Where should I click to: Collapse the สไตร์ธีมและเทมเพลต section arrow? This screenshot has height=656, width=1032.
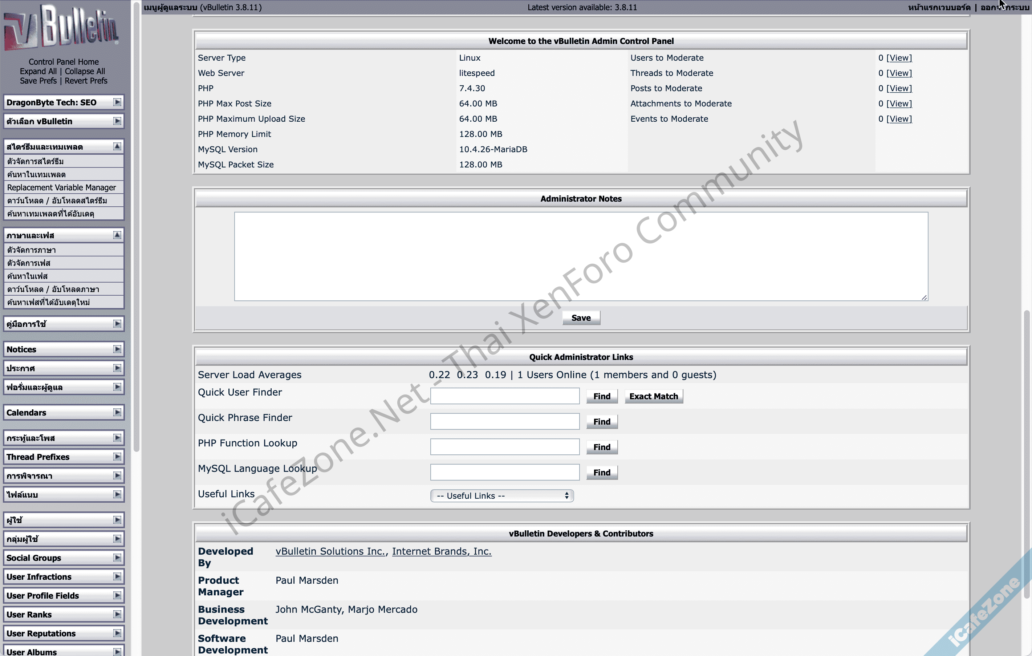tap(117, 147)
